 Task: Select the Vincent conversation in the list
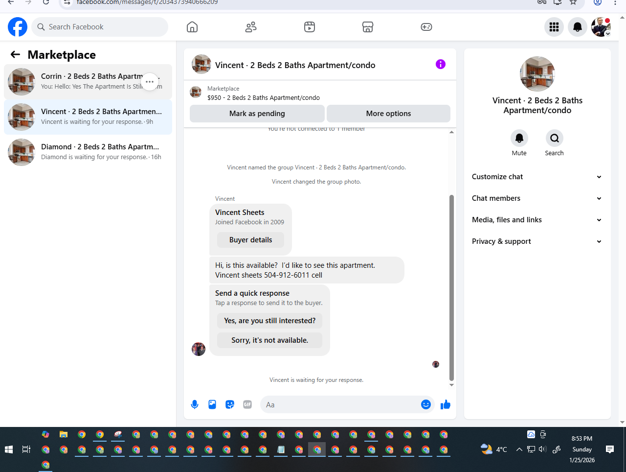click(88, 117)
